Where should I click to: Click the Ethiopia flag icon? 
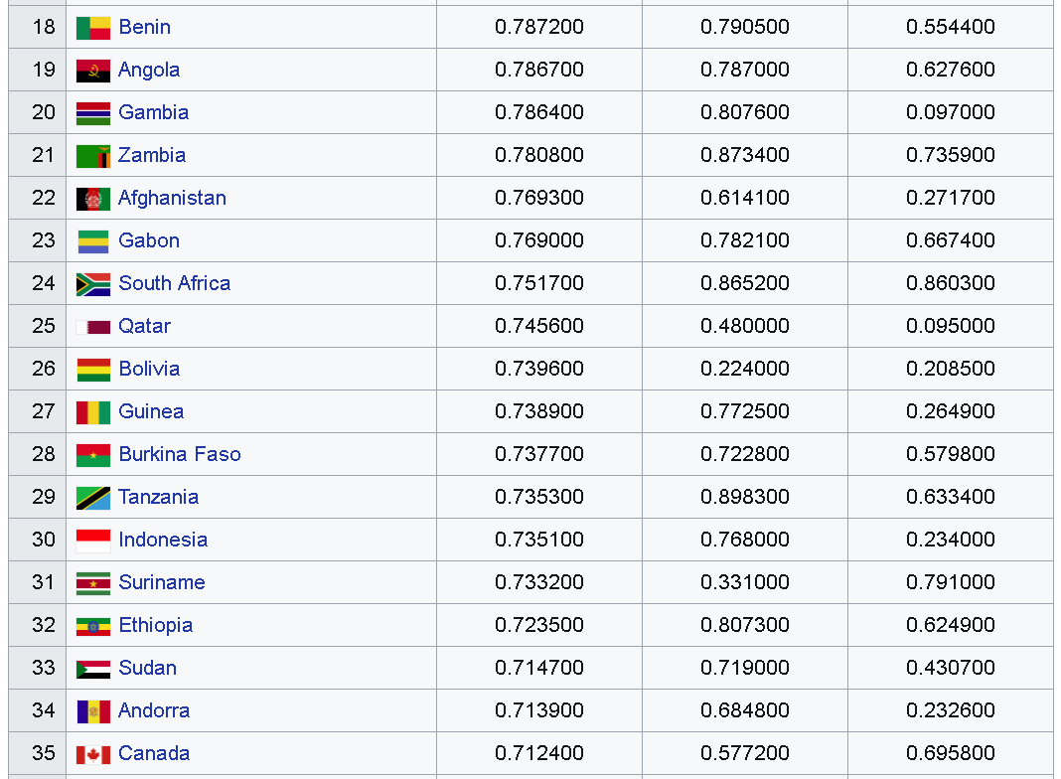(93, 626)
